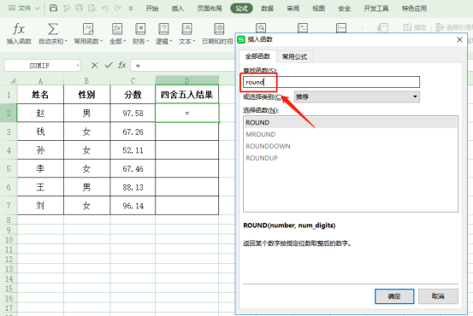Click the function search field containing round
The width and height of the screenshot is (473, 316).
(x=331, y=82)
